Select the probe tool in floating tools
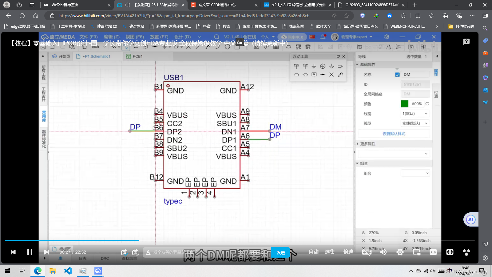 [340, 74]
